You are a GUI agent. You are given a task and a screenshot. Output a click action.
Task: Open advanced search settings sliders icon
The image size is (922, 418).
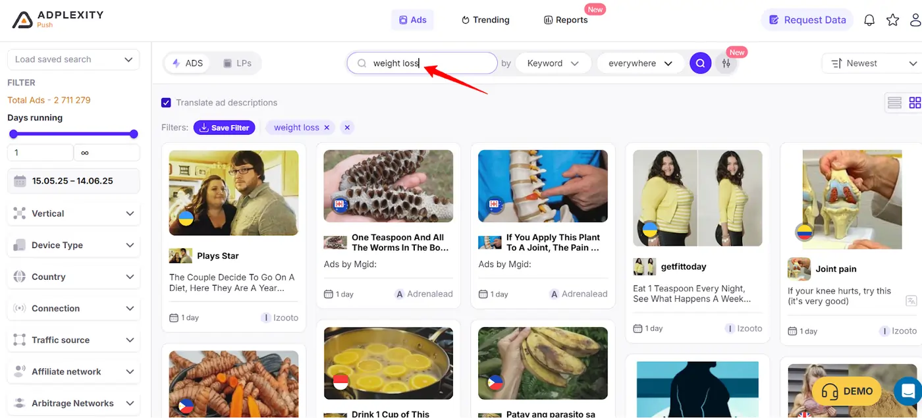[x=726, y=63]
